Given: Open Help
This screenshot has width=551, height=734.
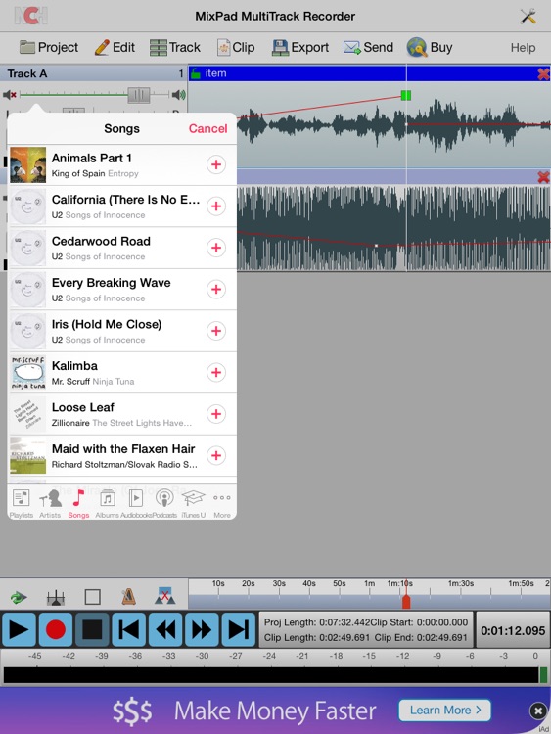Looking at the screenshot, I should click(x=523, y=48).
